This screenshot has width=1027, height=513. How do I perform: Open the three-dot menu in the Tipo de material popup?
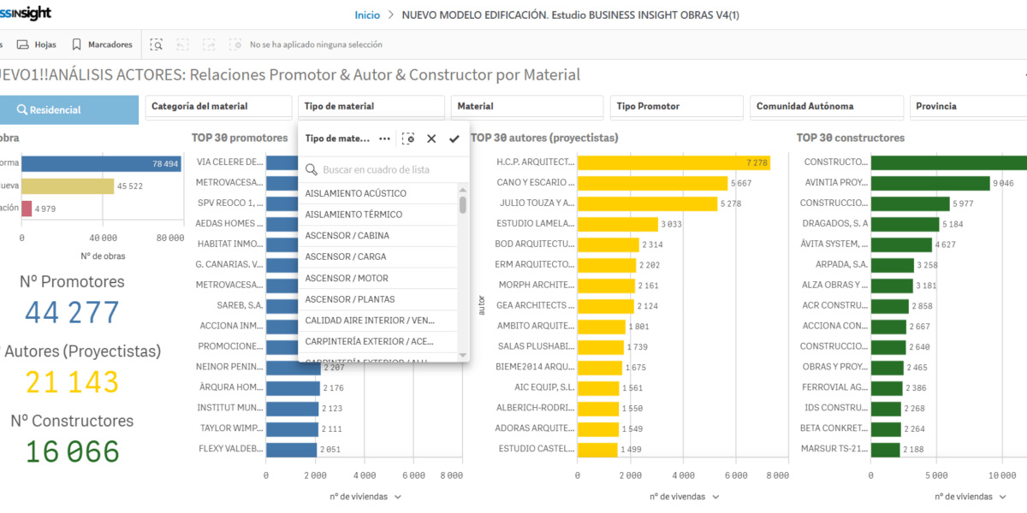(384, 139)
